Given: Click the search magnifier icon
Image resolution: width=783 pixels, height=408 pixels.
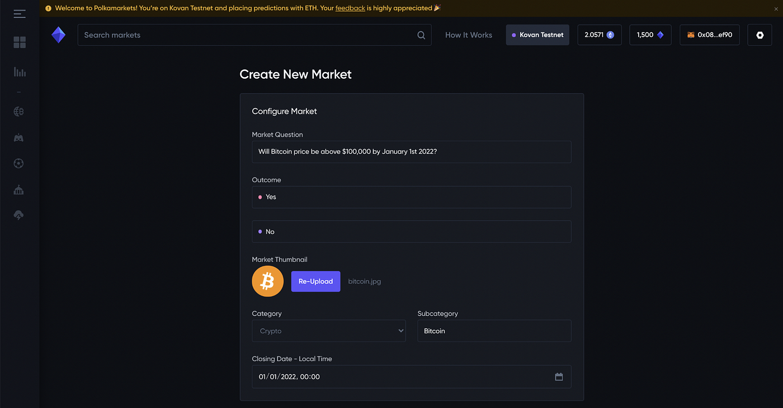Looking at the screenshot, I should [421, 35].
